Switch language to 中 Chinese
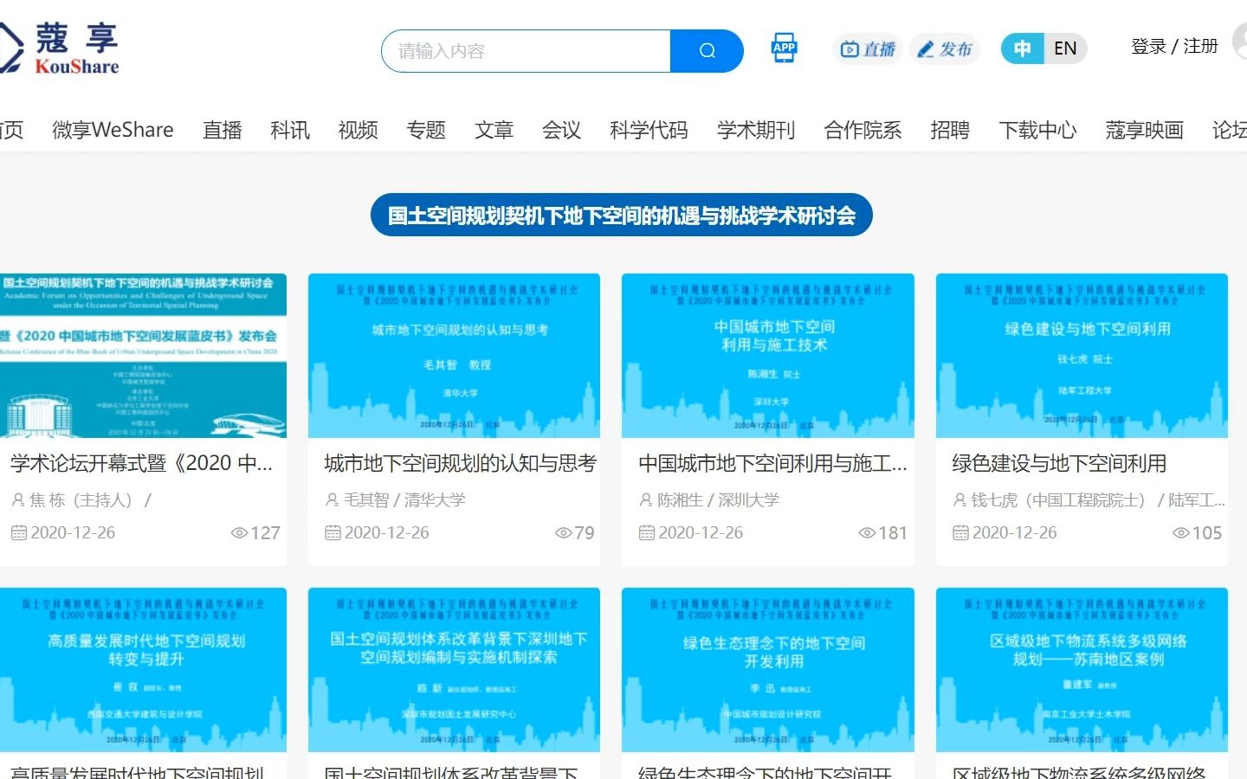This screenshot has height=779, width=1247. tap(1022, 48)
